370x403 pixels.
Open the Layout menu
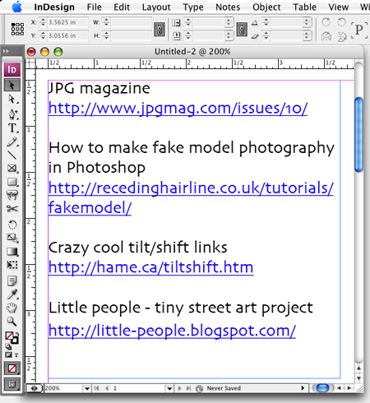tap(156, 7)
